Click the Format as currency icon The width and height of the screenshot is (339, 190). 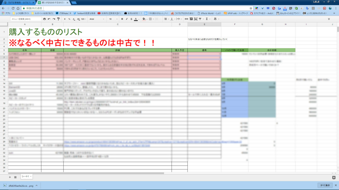(x=65, y=19)
